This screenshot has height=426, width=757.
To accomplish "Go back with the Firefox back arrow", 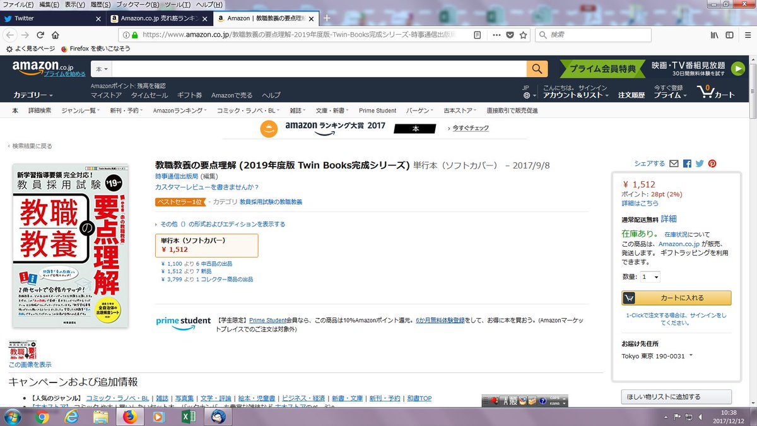I will (x=10, y=35).
